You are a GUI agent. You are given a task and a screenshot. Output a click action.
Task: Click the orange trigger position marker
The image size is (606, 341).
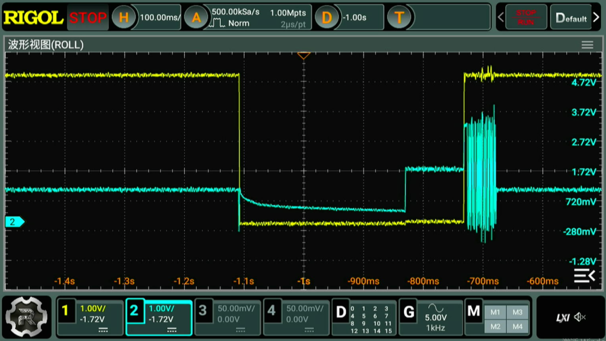coord(304,56)
